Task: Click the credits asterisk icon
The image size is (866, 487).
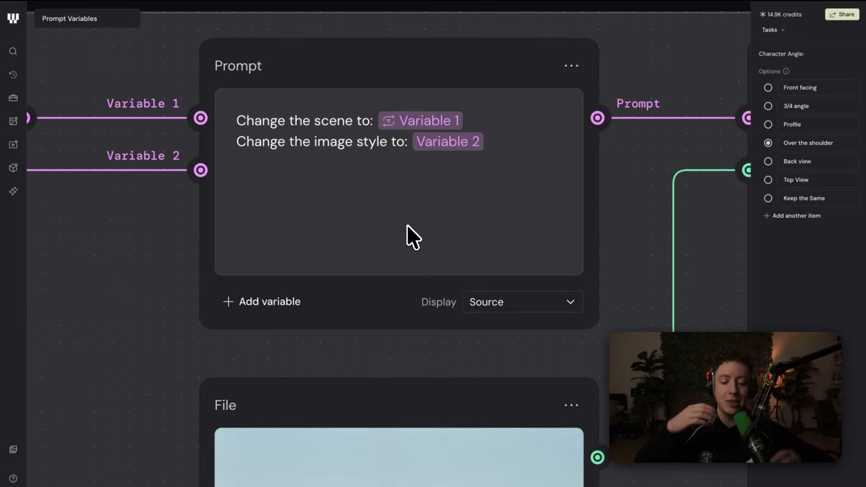Action: point(762,14)
